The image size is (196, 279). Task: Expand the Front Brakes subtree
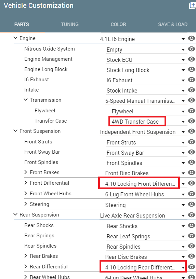(x=26, y=172)
